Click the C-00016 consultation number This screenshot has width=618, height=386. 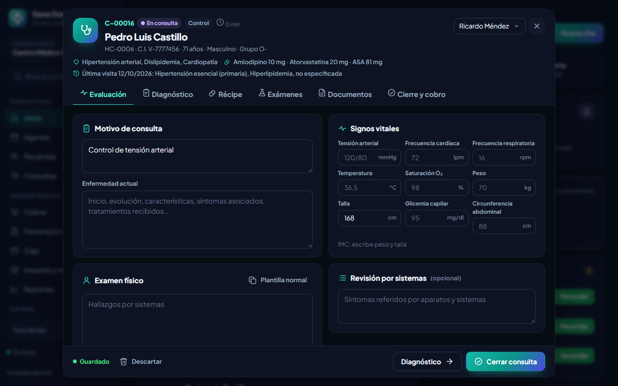(119, 23)
